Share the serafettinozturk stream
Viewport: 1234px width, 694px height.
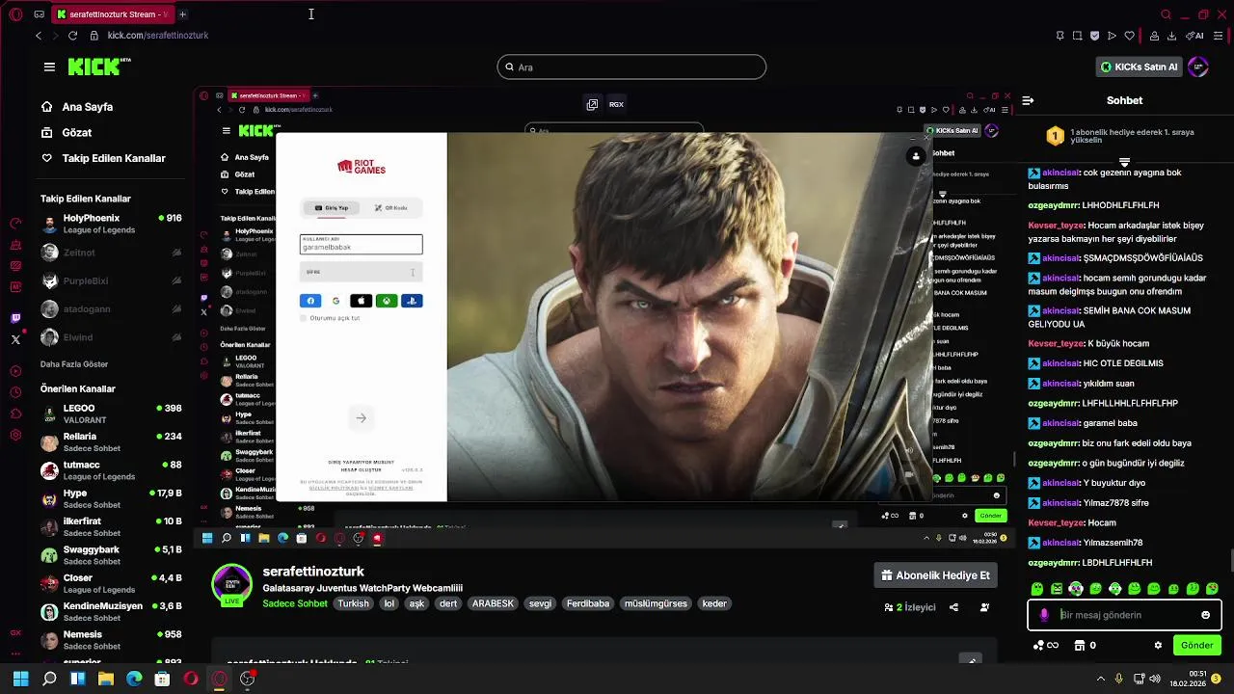pos(953,607)
